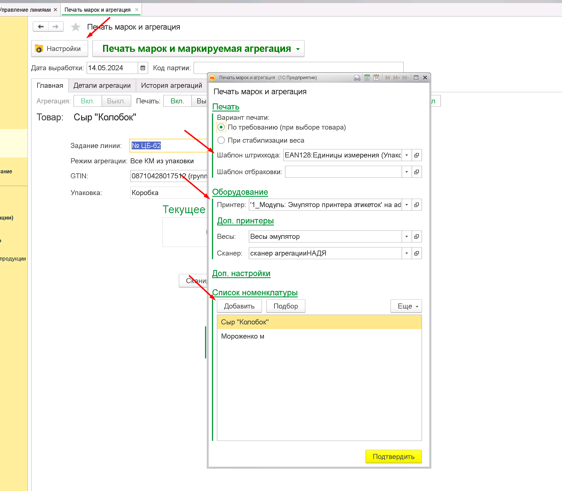Image resolution: width=562 pixels, height=491 pixels.
Task: Switch to История агрегаций tab
Action: [x=171, y=86]
